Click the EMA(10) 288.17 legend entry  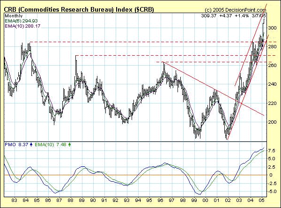point(21,26)
